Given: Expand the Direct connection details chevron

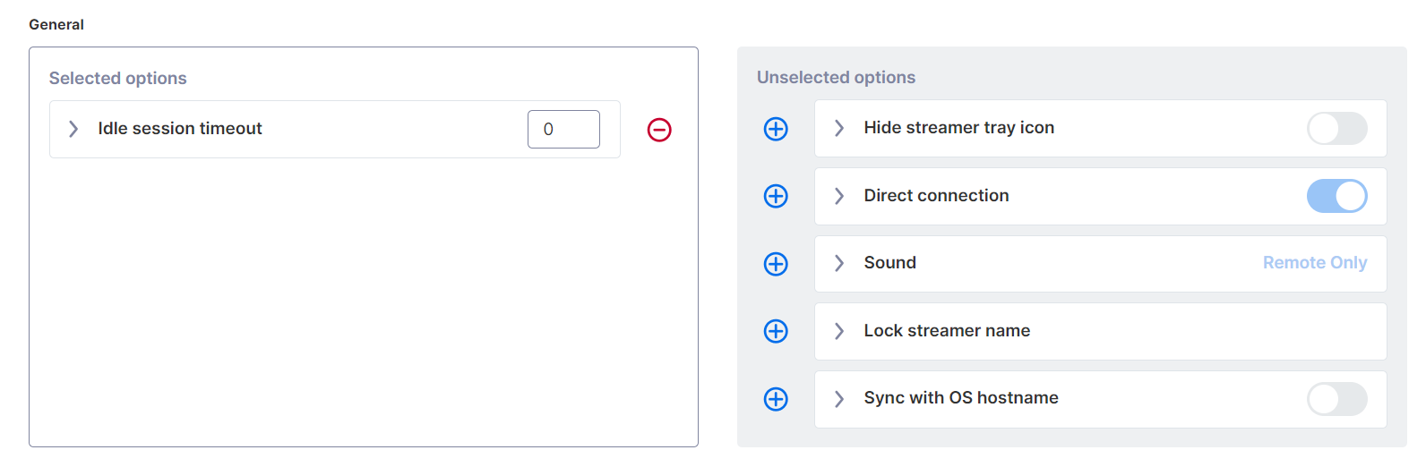Looking at the screenshot, I should tap(839, 196).
